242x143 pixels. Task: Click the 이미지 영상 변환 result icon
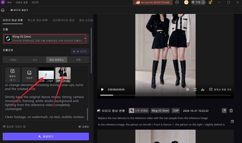click(99, 111)
